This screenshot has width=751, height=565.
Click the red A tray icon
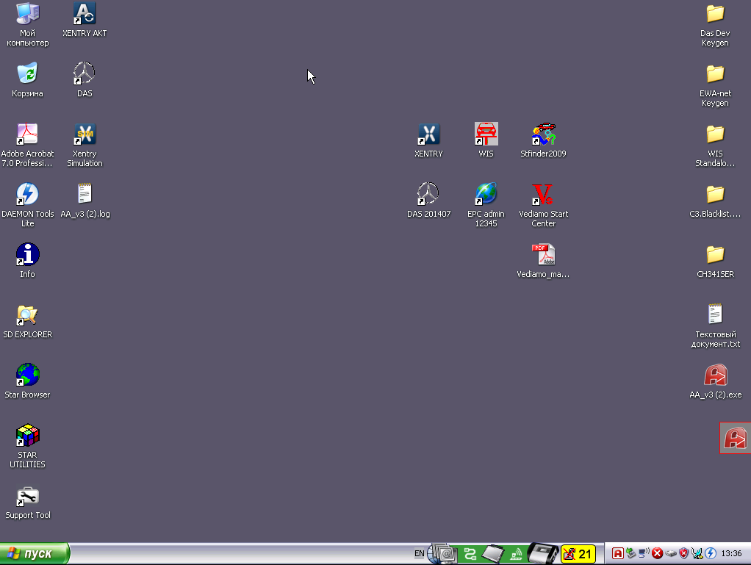tap(618, 553)
